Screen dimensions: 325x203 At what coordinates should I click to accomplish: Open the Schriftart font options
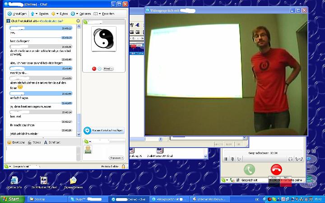(x=52, y=142)
